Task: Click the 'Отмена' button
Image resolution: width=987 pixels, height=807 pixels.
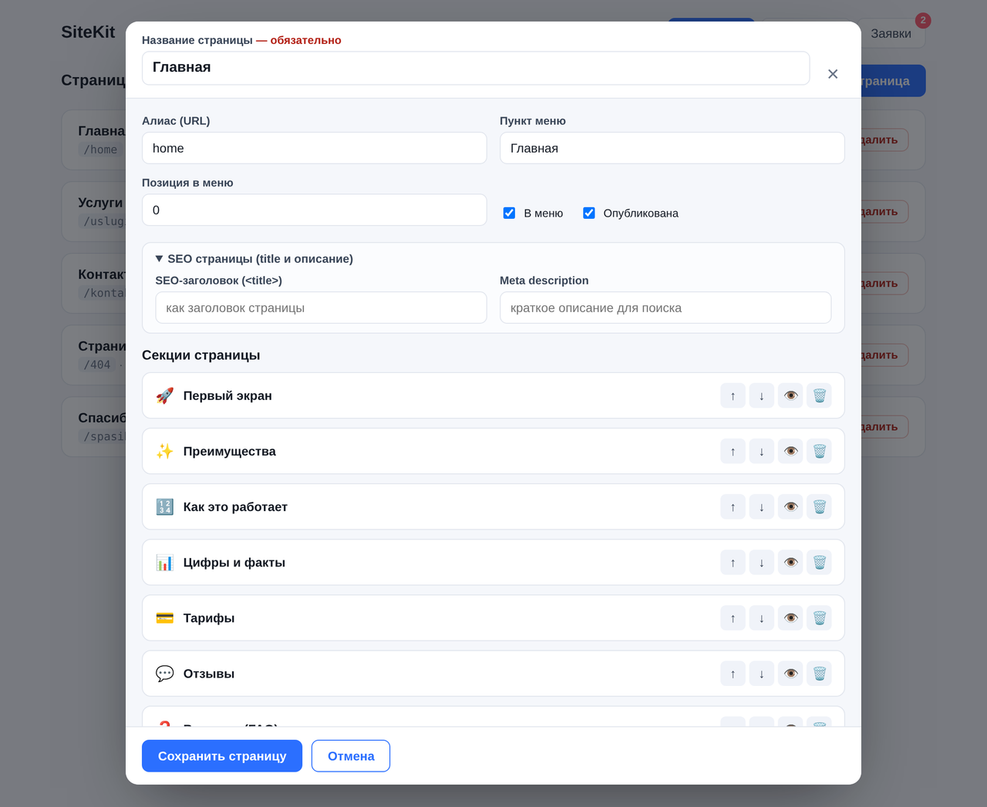Action: pos(351,756)
